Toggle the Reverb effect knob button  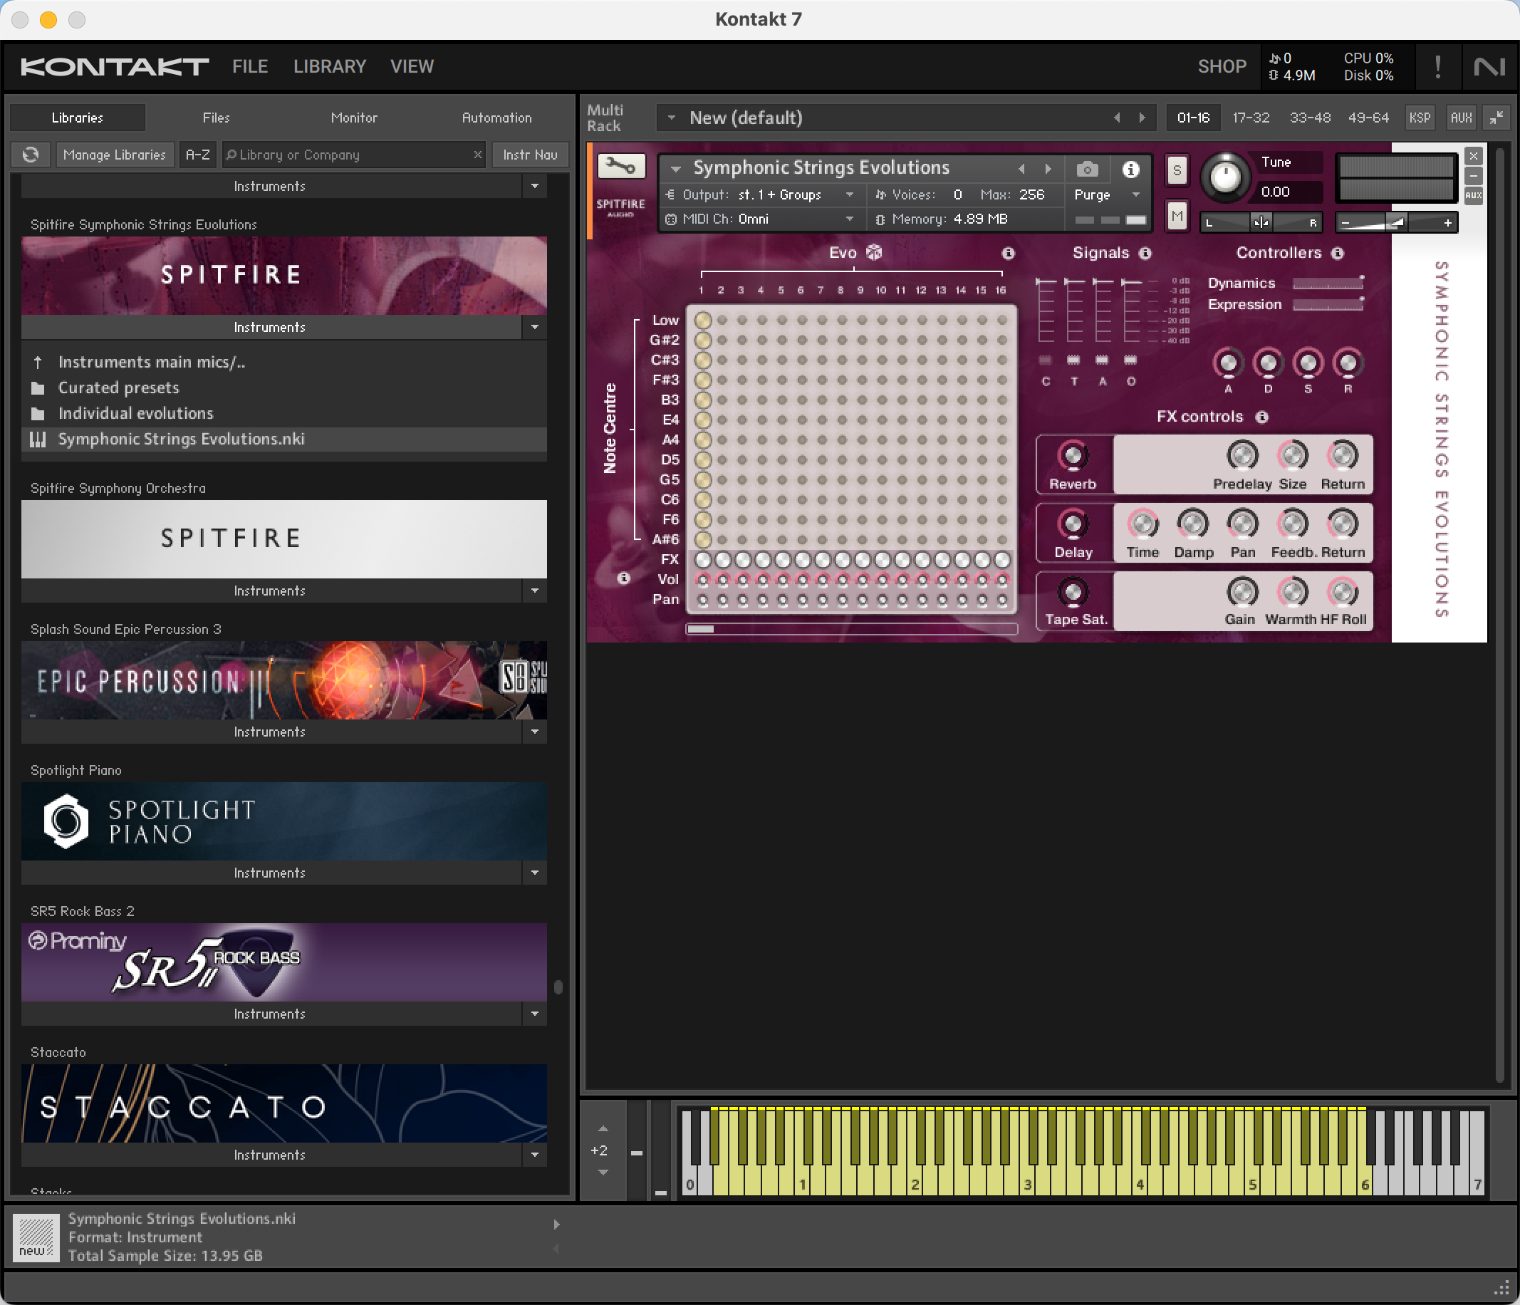tap(1073, 456)
